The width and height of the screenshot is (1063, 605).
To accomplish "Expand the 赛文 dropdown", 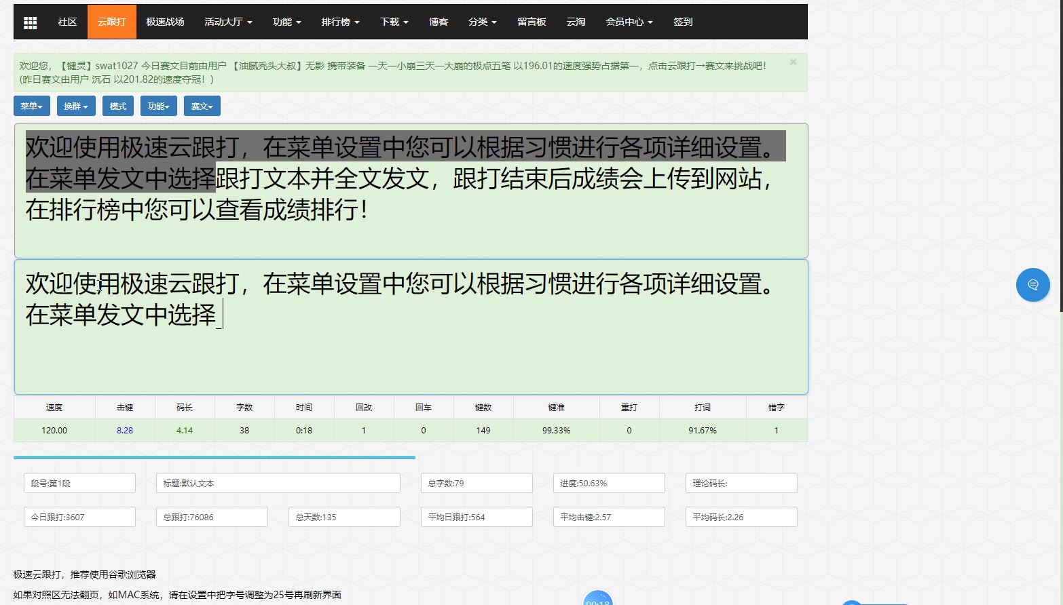I will [x=202, y=106].
